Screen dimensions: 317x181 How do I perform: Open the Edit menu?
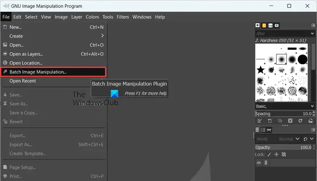point(17,17)
